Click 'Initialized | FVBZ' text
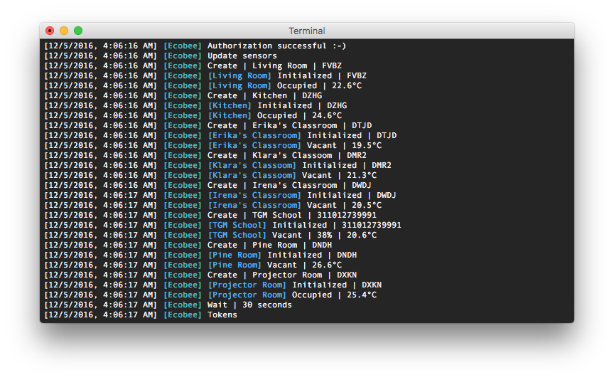 322,75
